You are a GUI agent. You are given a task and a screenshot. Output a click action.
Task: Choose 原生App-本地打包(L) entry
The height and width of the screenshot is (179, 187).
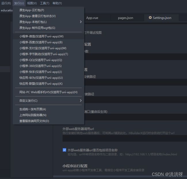(49, 22)
